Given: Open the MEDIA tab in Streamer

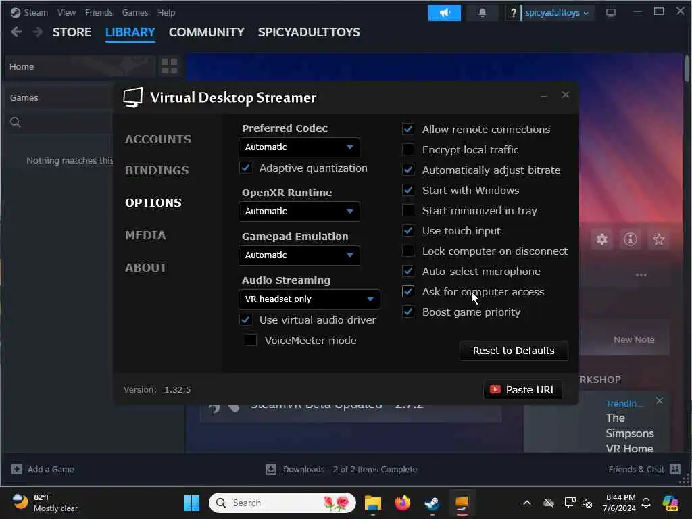Looking at the screenshot, I should pos(146,235).
